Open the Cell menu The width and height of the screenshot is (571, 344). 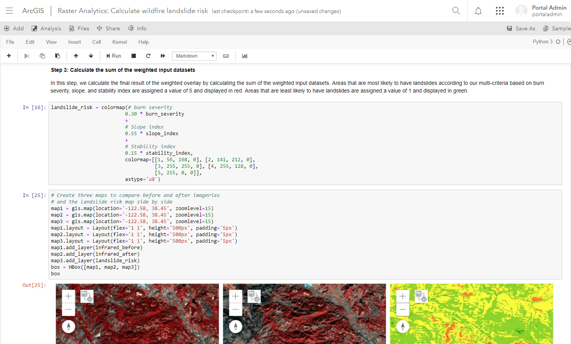pos(96,42)
